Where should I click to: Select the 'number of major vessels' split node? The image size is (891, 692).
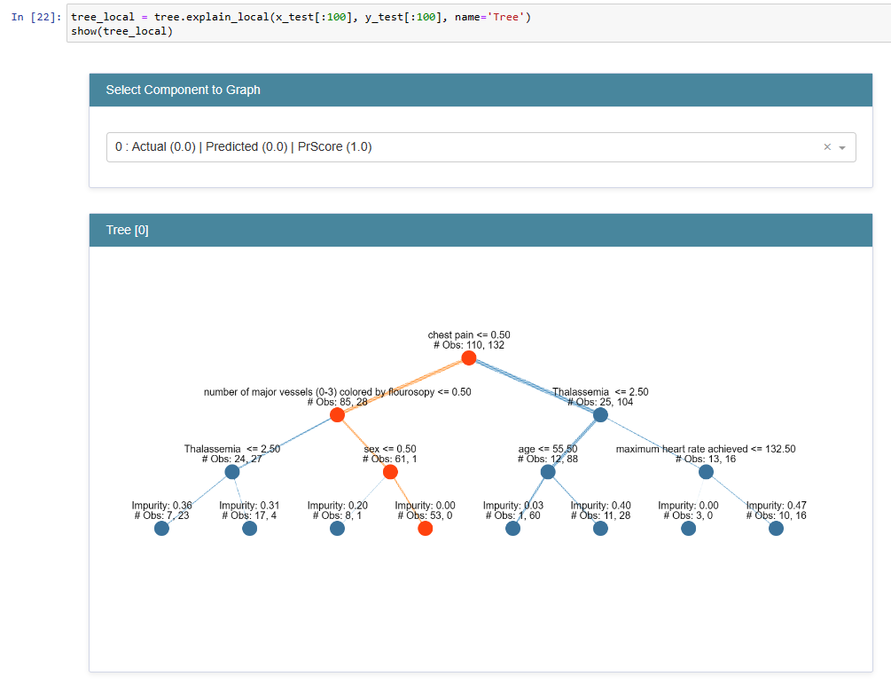tap(337, 414)
